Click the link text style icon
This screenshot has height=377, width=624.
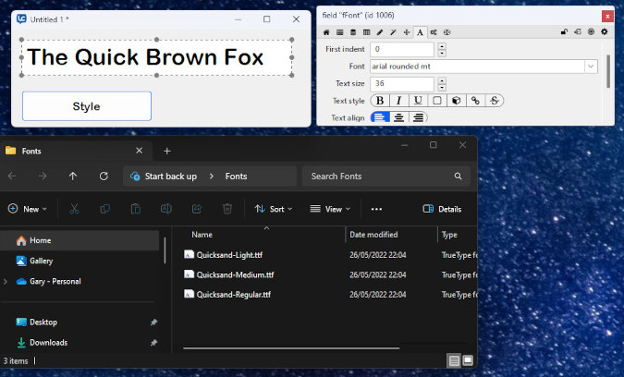476,101
